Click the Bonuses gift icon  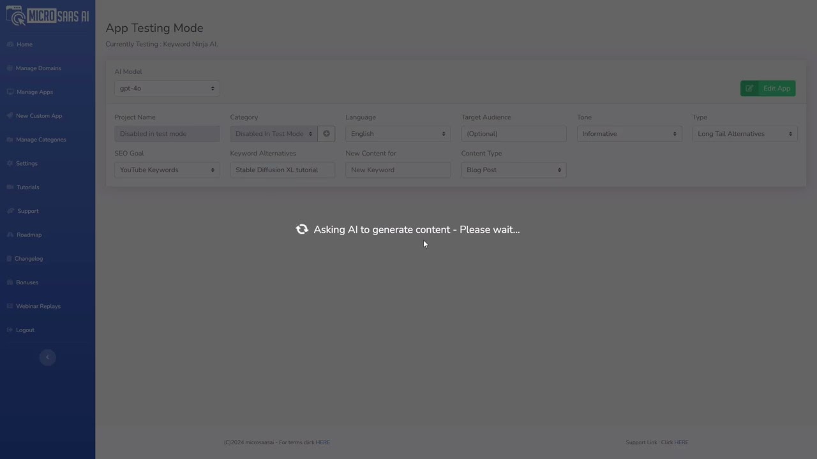tap(10, 282)
